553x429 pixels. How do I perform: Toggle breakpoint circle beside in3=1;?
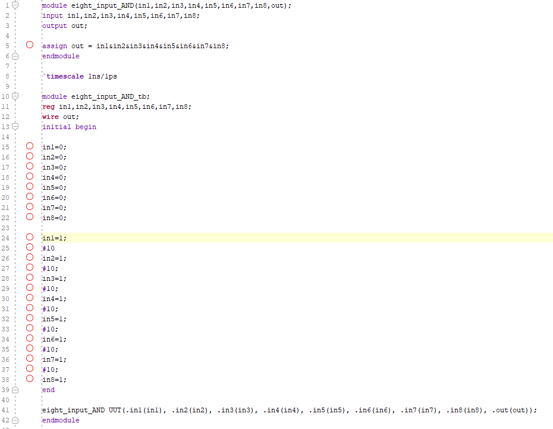tap(30, 277)
